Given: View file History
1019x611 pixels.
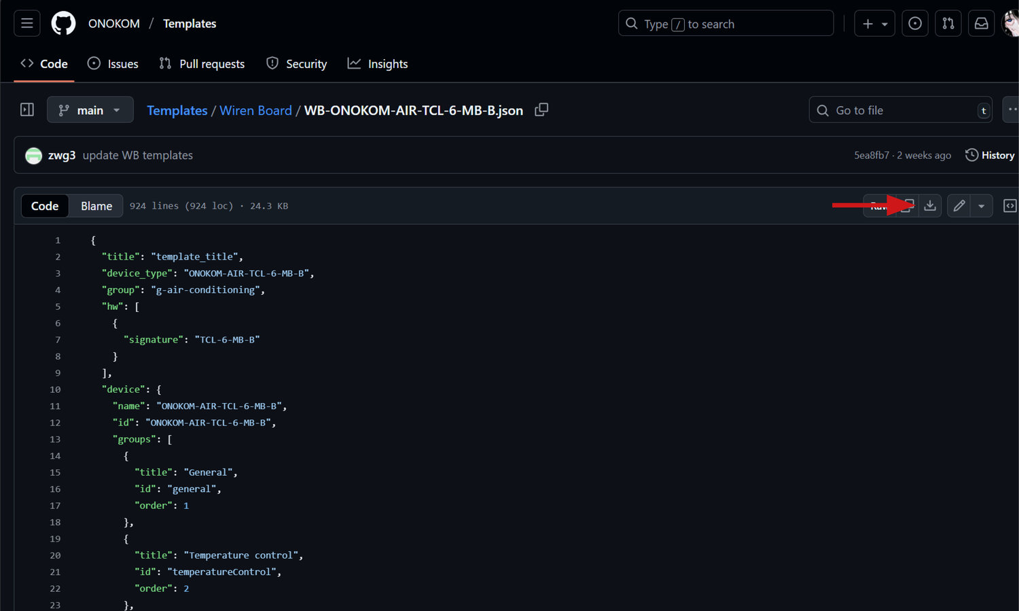Looking at the screenshot, I should [x=990, y=156].
